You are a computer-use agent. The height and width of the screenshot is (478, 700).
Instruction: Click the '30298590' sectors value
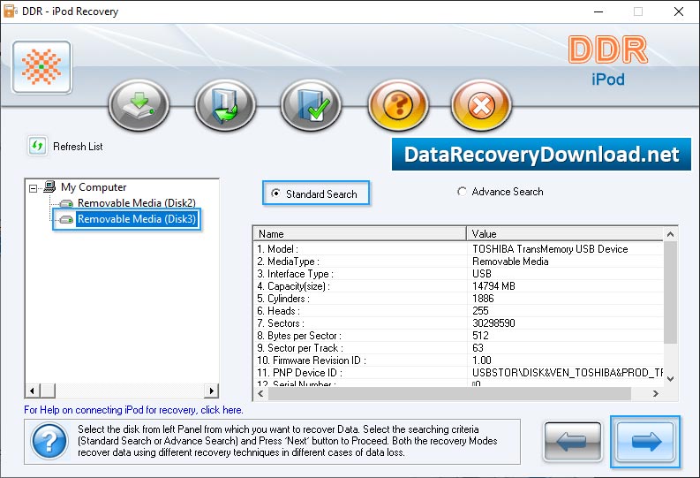tap(493, 323)
